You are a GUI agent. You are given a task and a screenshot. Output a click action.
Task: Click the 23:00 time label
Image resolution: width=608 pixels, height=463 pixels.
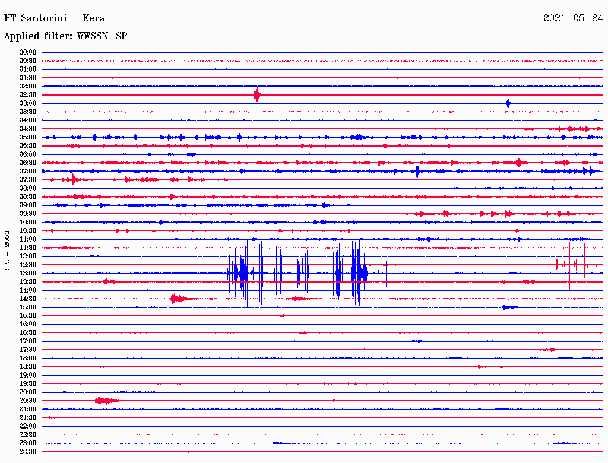[x=28, y=443]
